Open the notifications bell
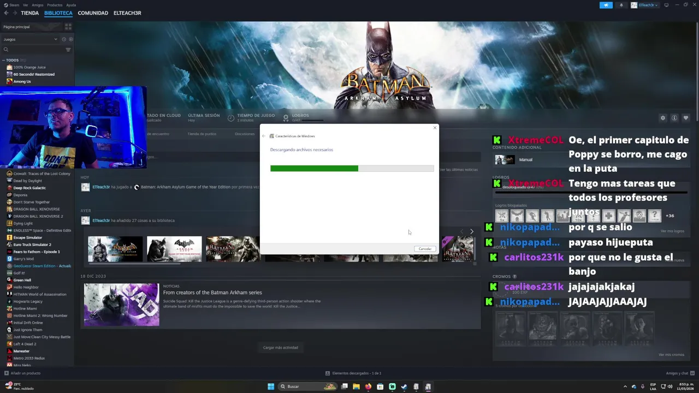This screenshot has height=393, width=699. [x=621, y=5]
